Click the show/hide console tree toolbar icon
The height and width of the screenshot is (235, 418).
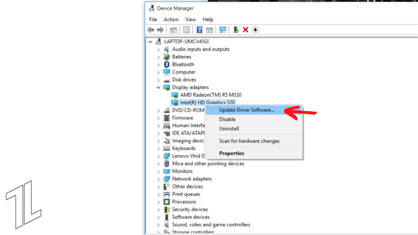click(x=173, y=30)
